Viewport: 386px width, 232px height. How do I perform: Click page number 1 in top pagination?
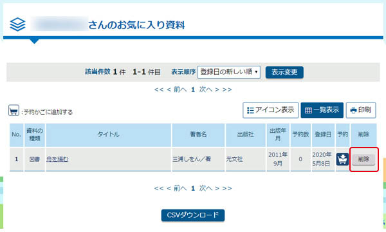(193, 90)
